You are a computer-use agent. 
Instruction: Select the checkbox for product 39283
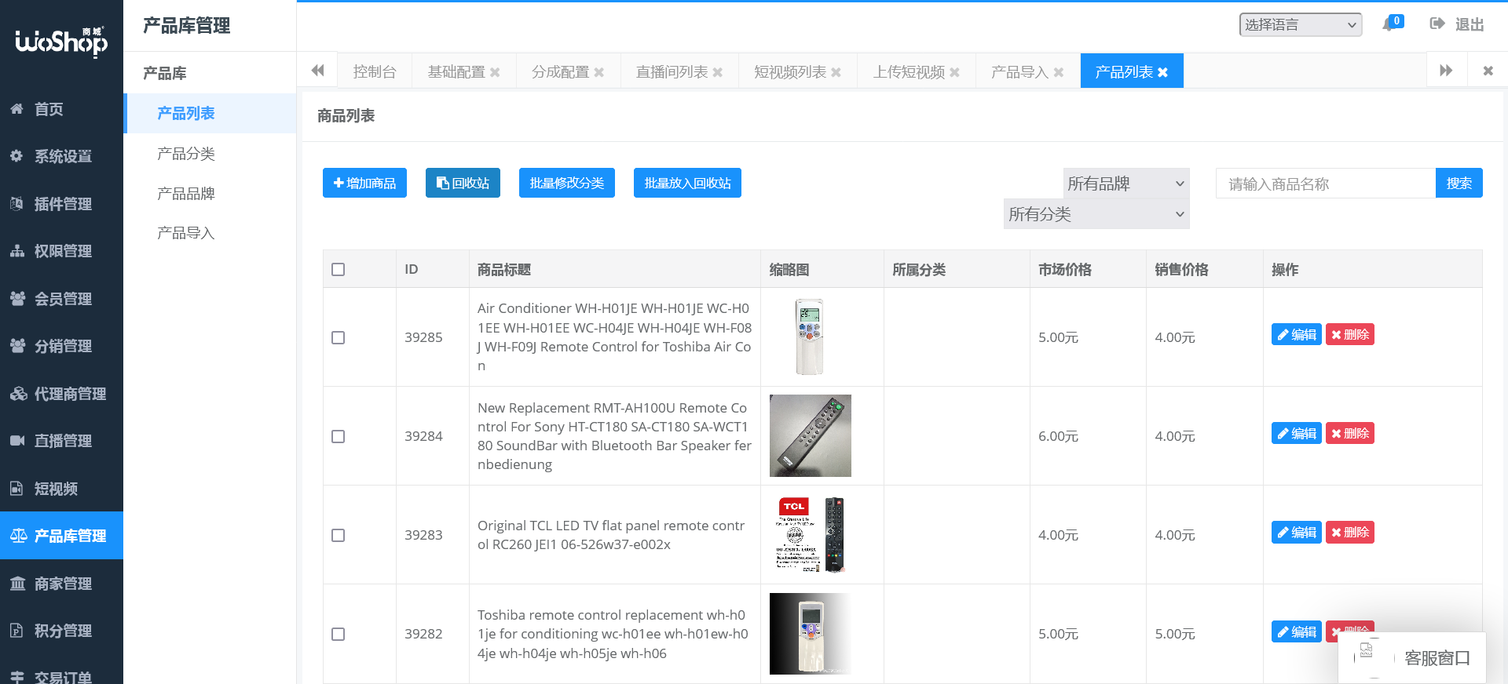[339, 535]
